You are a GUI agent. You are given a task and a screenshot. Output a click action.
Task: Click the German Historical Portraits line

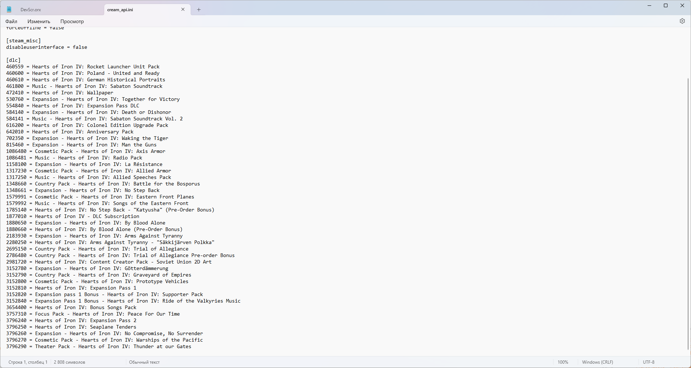click(x=86, y=80)
